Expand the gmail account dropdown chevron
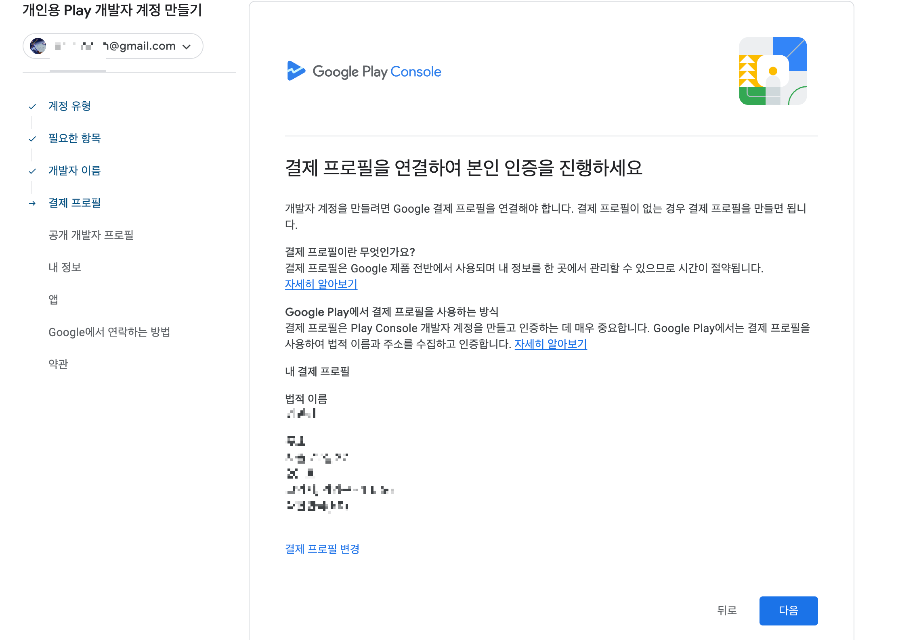 coord(187,47)
